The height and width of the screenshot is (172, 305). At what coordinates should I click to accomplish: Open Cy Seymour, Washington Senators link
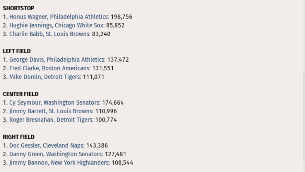(55, 103)
